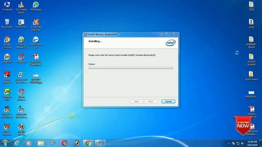Show hidden system tray icons
262x147 pixels.
tap(229, 143)
